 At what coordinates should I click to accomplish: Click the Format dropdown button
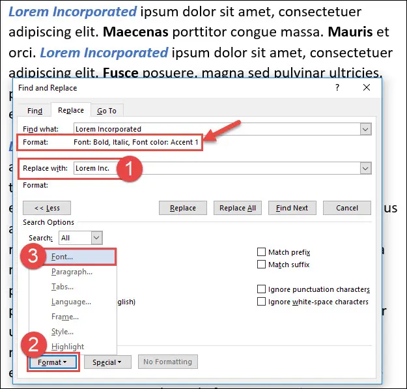click(53, 362)
